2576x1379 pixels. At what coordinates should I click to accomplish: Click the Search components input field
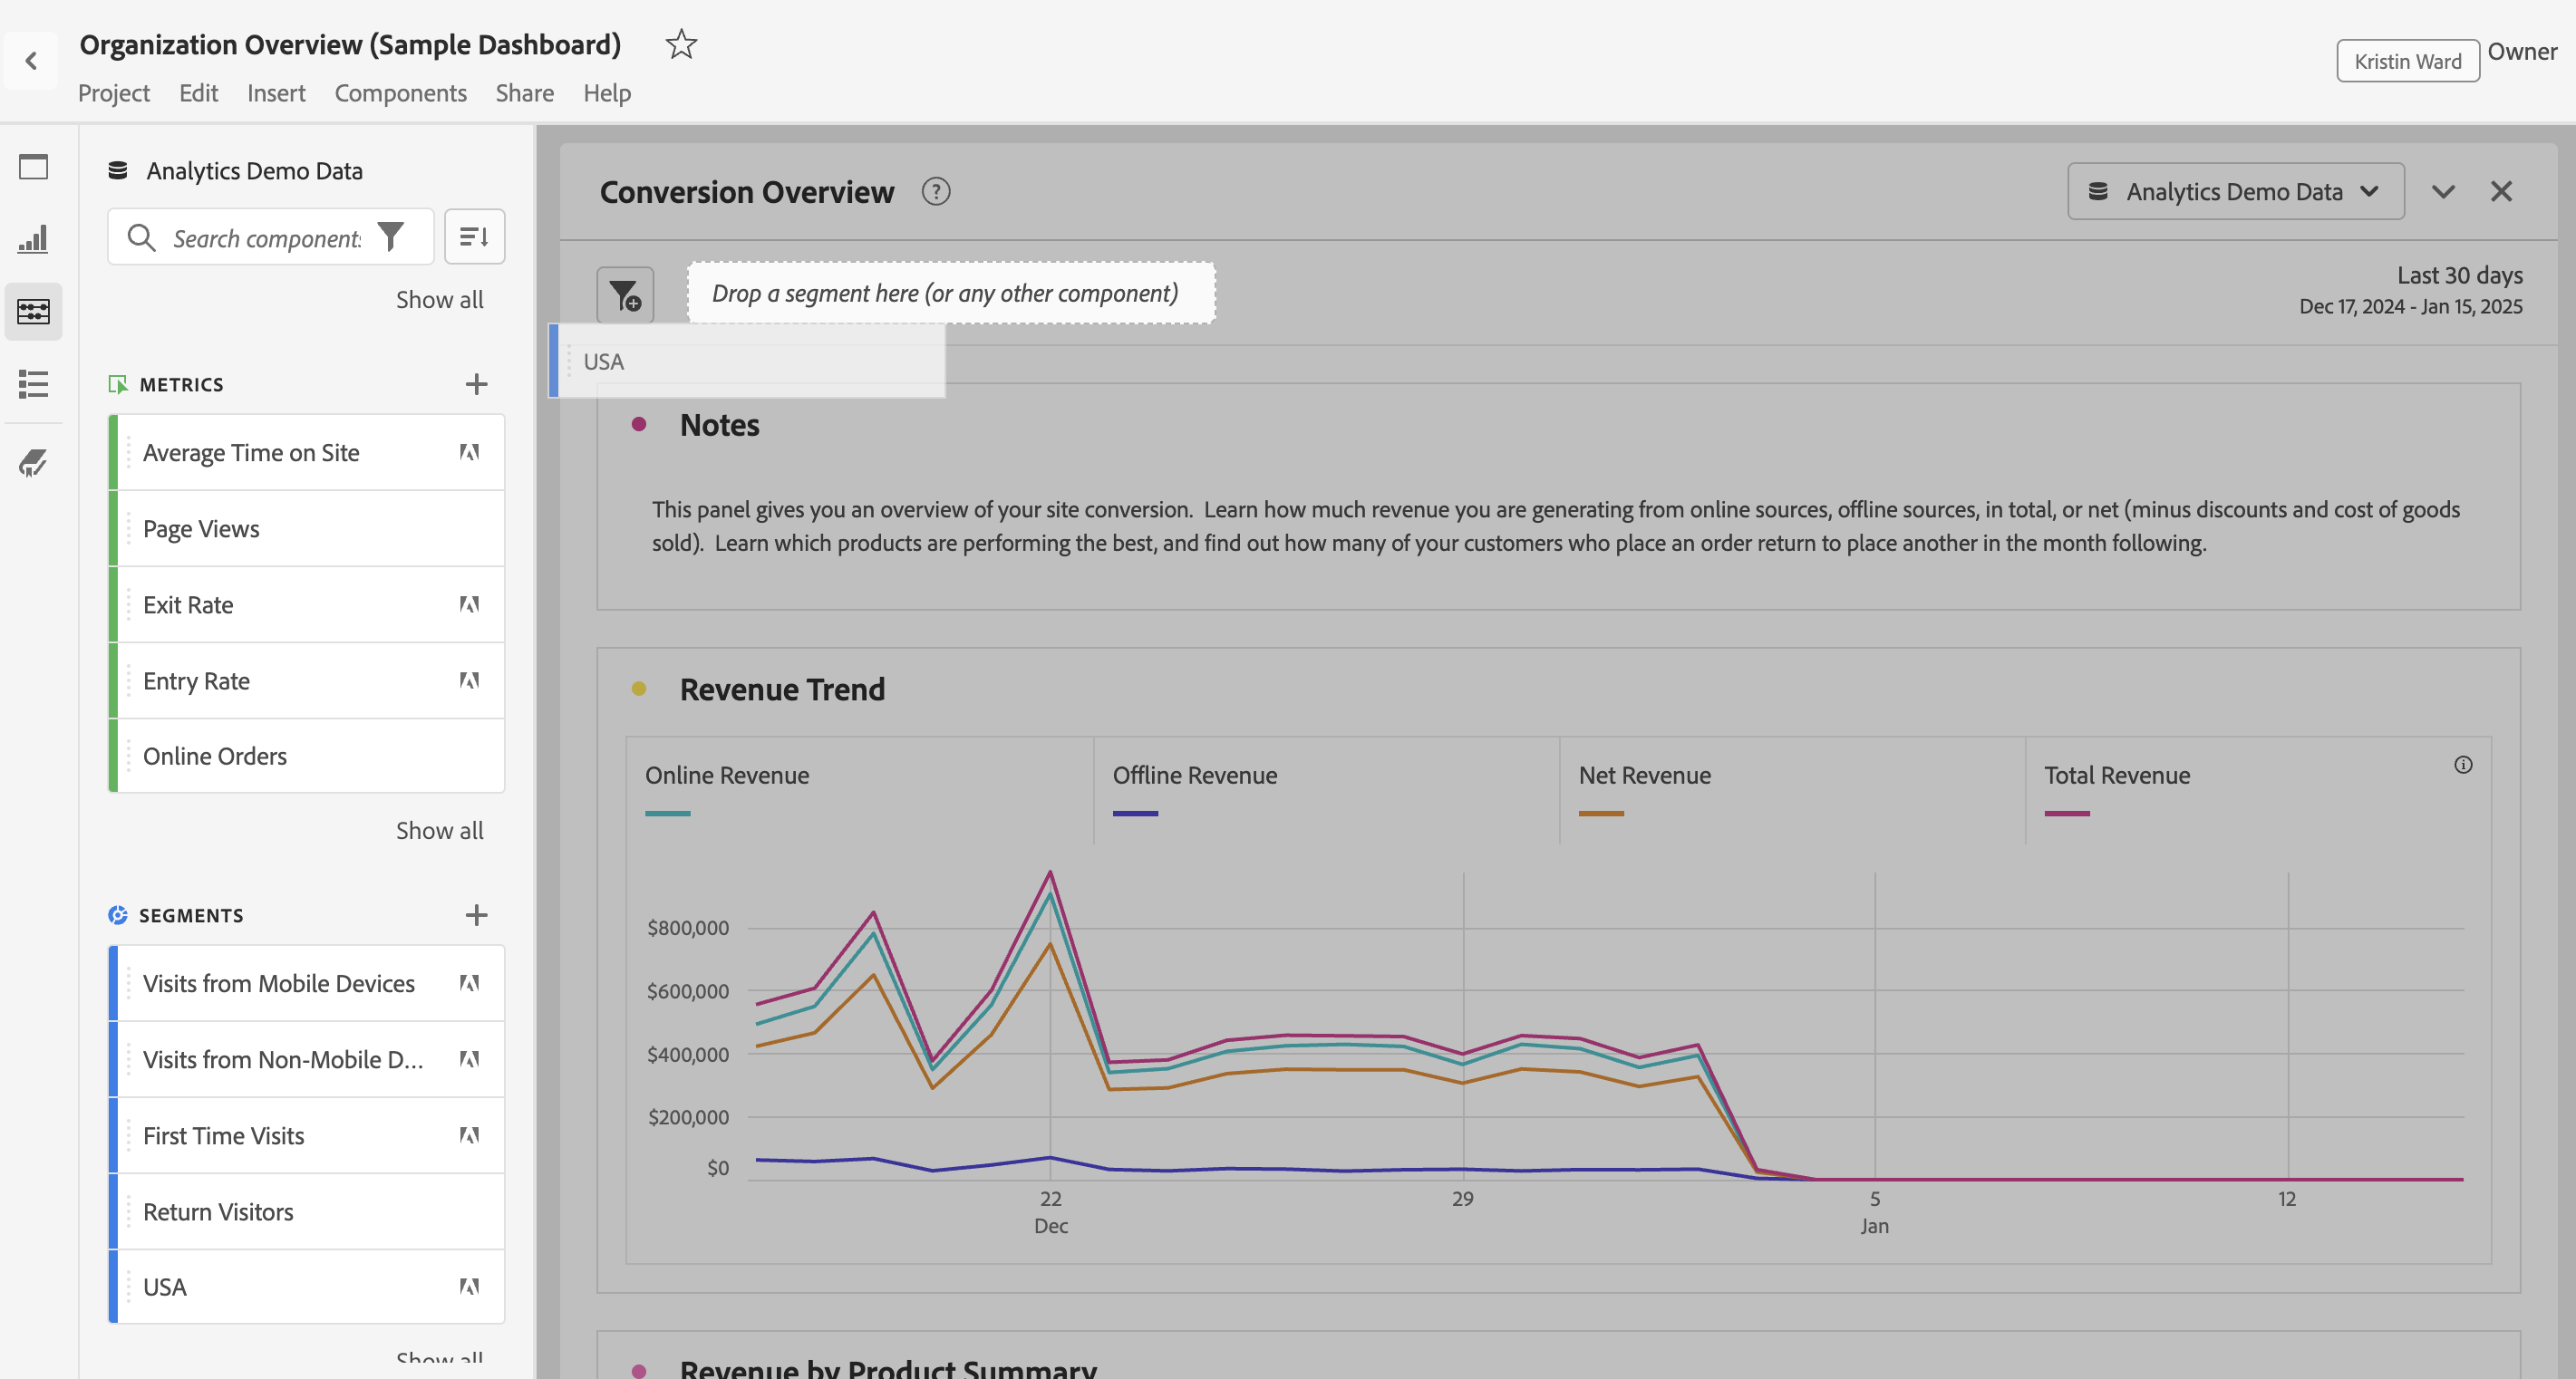point(266,239)
